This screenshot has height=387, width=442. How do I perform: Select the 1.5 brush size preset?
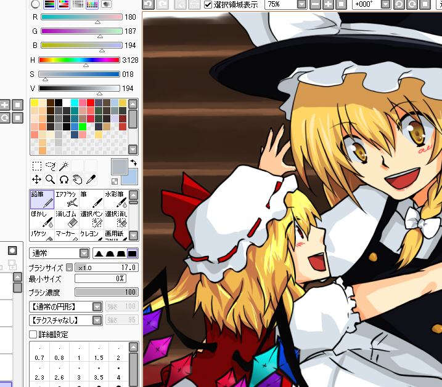tap(99, 353)
